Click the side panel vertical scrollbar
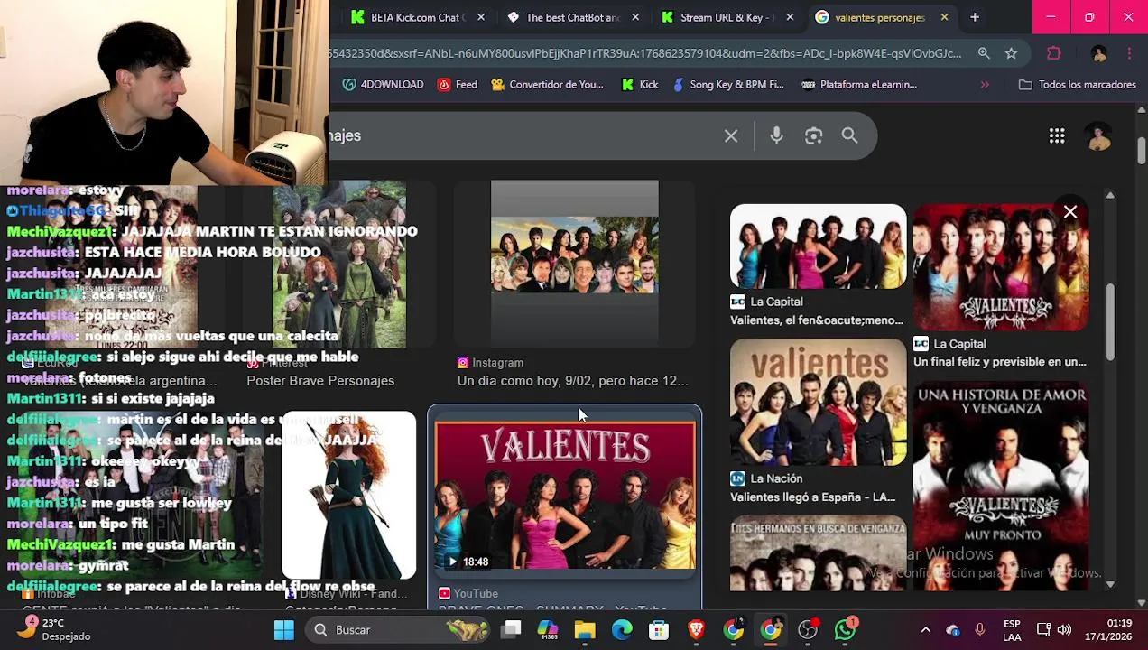The width and height of the screenshot is (1148, 650). [x=1110, y=322]
